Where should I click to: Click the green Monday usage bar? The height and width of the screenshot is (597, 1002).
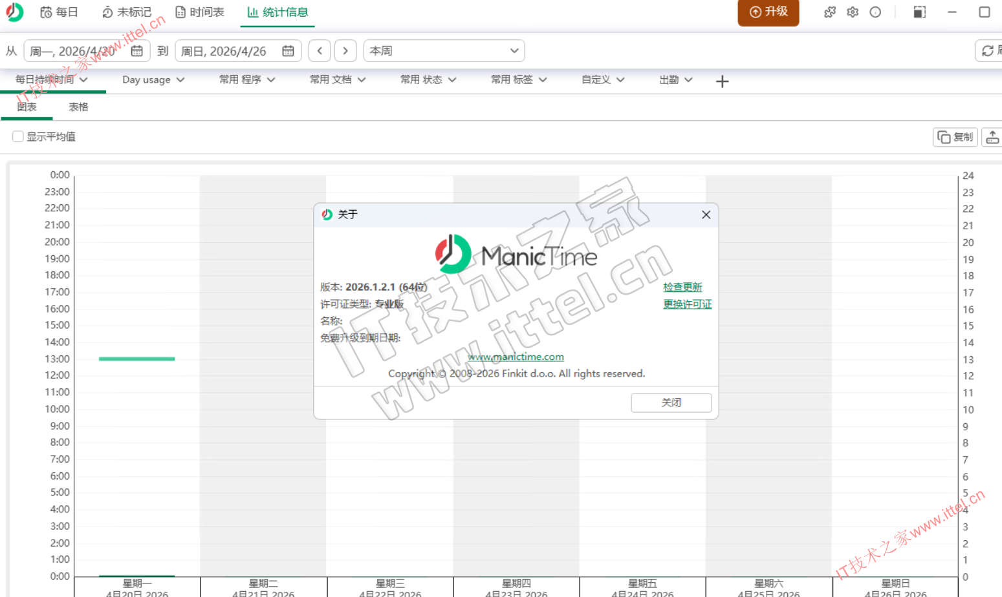click(x=136, y=359)
